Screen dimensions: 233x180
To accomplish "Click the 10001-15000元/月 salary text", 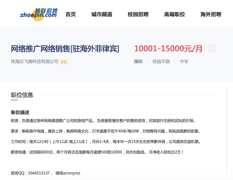I will point(168,48).
